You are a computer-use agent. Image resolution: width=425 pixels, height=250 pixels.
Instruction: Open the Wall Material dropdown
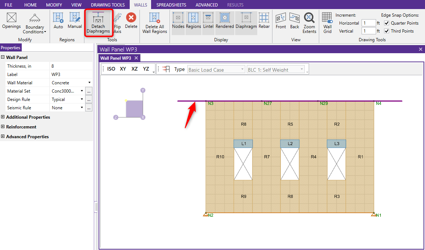pyautogui.click(x=89, y=83)
